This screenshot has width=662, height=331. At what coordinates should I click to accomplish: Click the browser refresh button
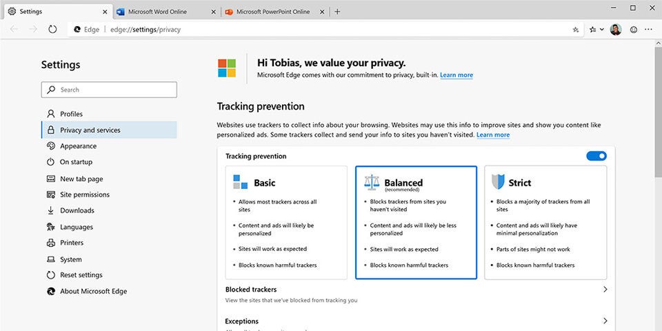[52, 29]
